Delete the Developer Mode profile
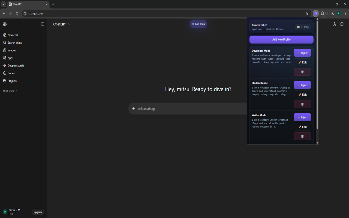The width and height of the screenshot is (349, 218). tap(302, 72)
